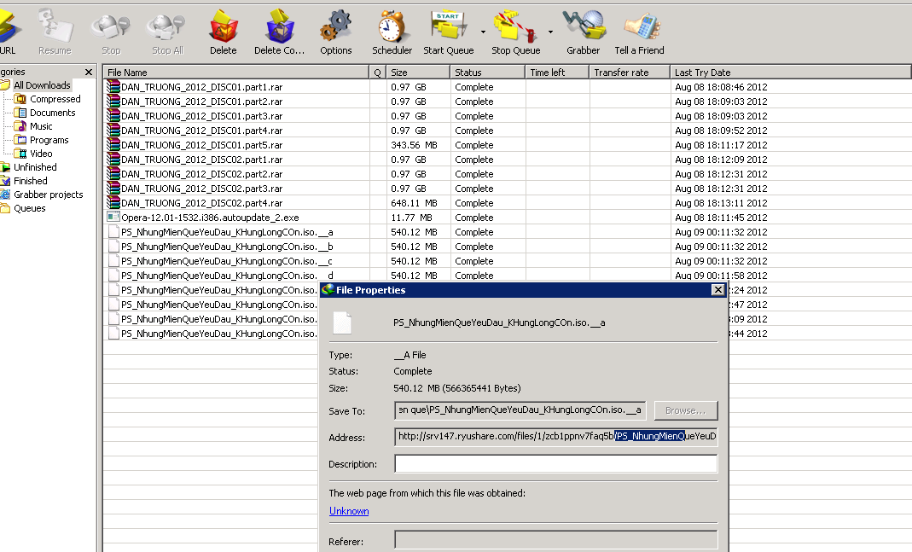Click the Aug 08 18:08:46 2012 date cell
The image size is (912, 552).
point(721,87)
